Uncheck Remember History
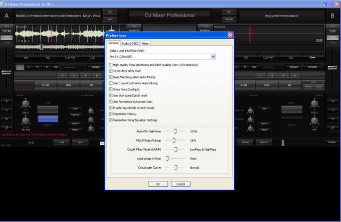Image resolution: width=341 pixels, height=222 pixels. (x=111, y=114)
